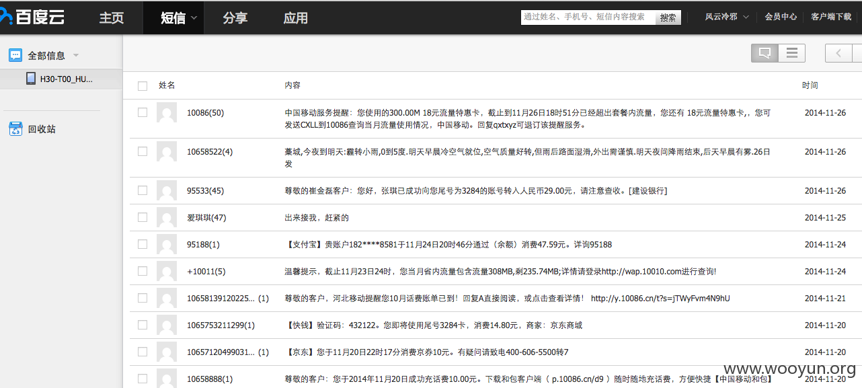Image resolution: width=862 pixels, height=388 pixels.
Task: Click avatar of contact 106575321129​9(1)
Action: click(x=167, y=325)
